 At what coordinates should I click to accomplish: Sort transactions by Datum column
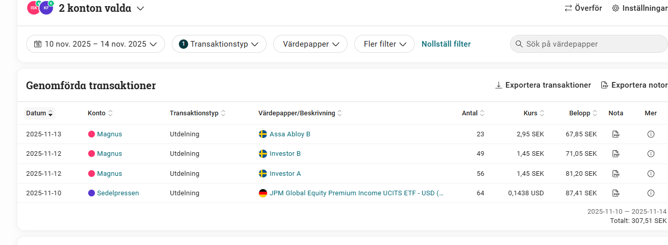pos(40,113)
